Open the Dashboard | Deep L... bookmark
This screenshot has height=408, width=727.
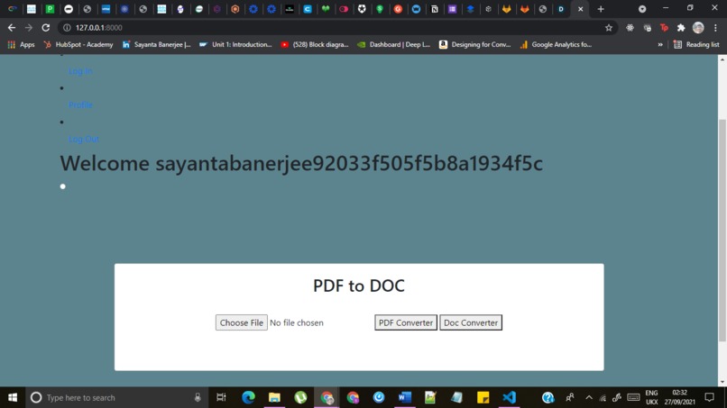[x=393, y=44]
